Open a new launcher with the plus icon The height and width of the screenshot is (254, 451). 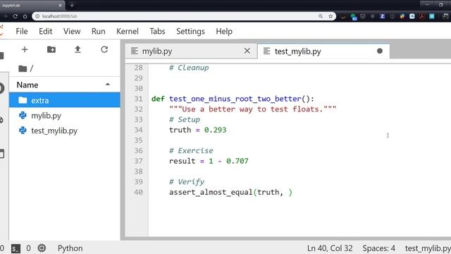pyautogui.click(x=25, y=49)
